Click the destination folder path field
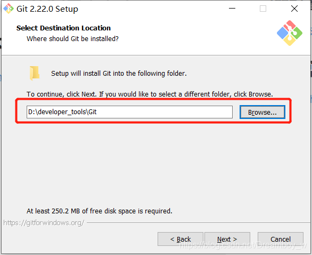Image resolution: width=312 pixels, height=255 pixels. point(129,112)
